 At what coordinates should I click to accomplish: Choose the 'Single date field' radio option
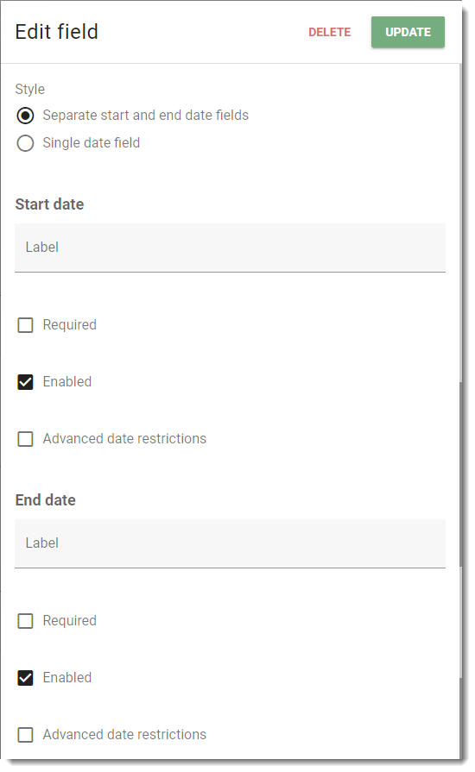click(25, 143)
